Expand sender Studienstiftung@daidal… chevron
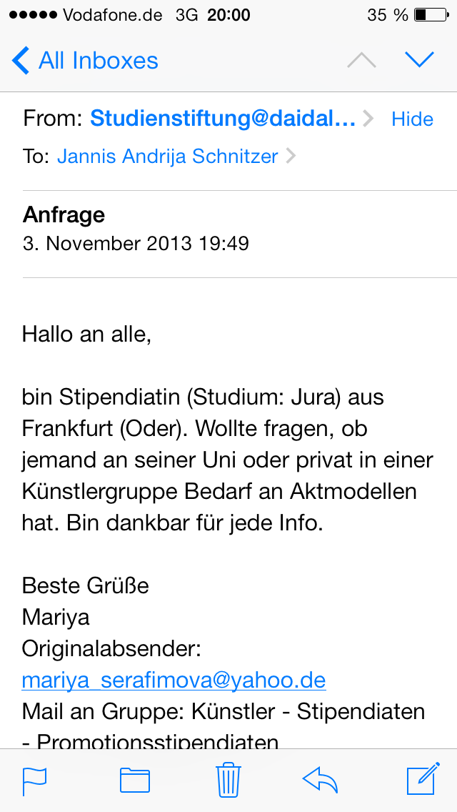The width and height of the screenshot is (457, 812). 368,119
